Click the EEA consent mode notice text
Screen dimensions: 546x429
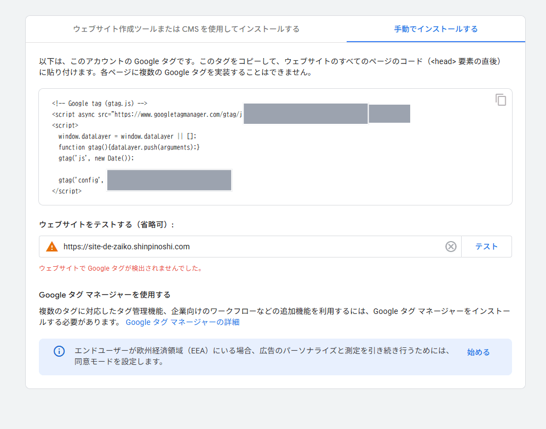click(262, 356)
